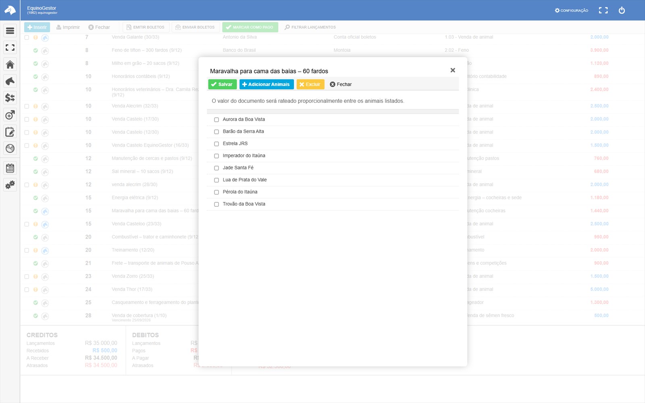Tick Lua de Prata do Vale checkbox
The height and width of the screenshot is (403, 645).
pyautogui.click(x=216, y=180)
